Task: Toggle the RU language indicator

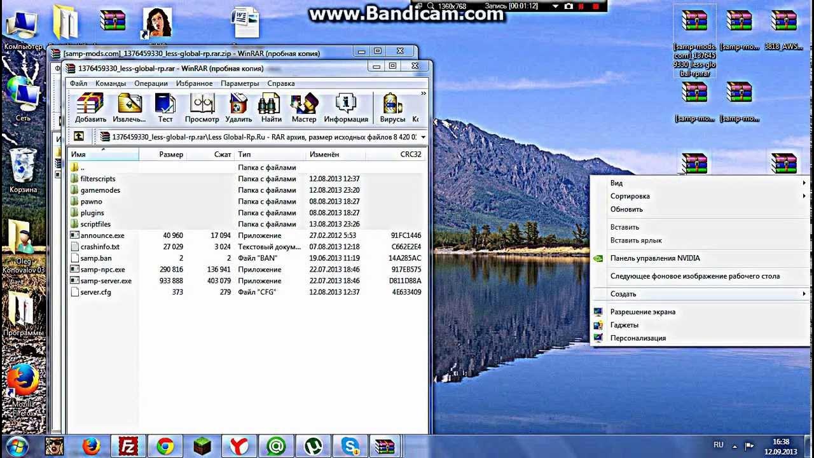Action: (718, 445)
